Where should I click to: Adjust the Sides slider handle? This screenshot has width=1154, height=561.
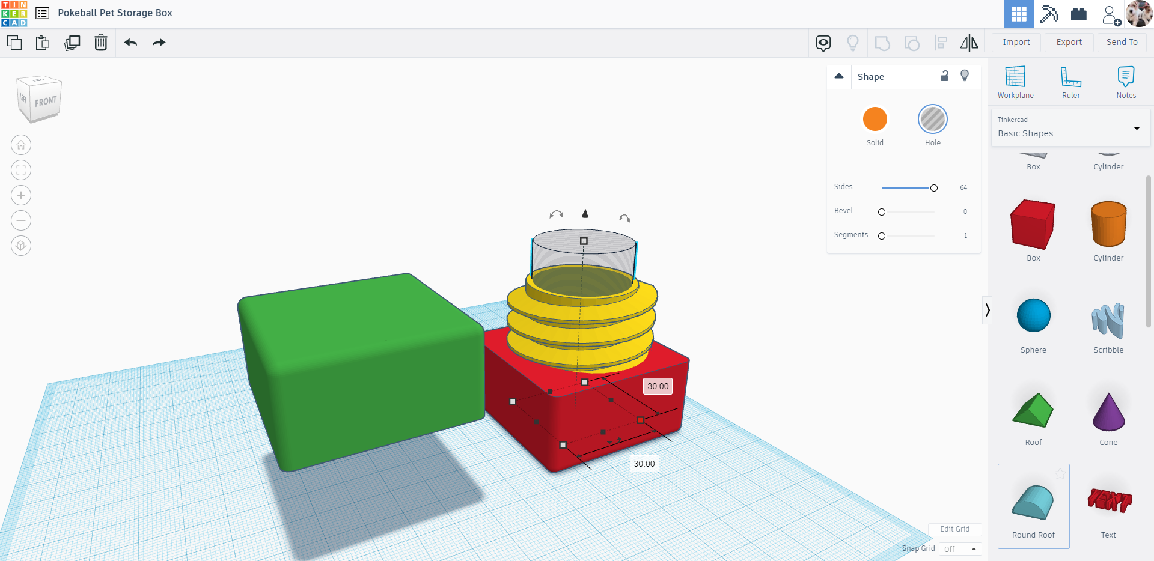point(933,188)
